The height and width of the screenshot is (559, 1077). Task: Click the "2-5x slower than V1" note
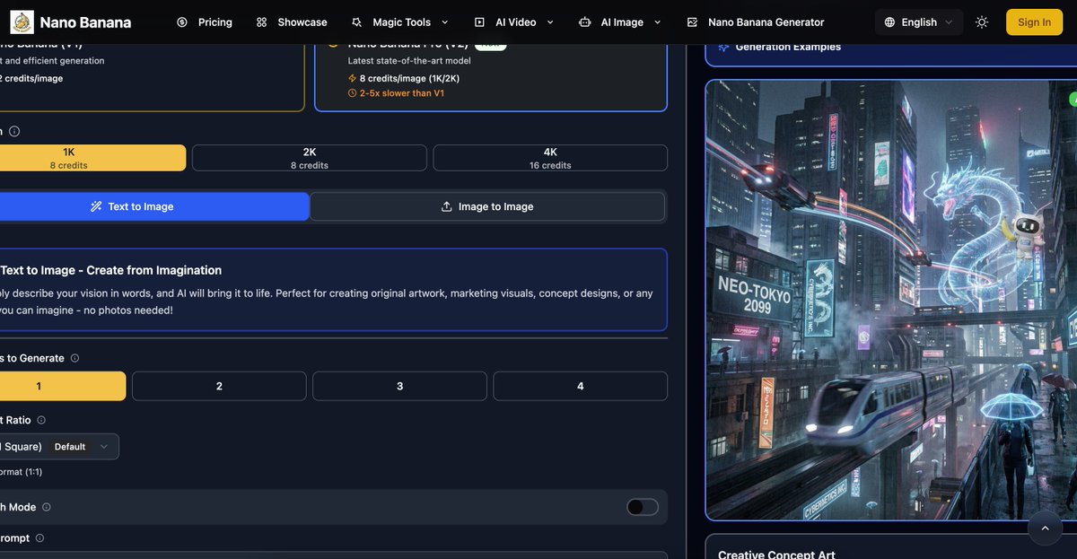[402, 93]
